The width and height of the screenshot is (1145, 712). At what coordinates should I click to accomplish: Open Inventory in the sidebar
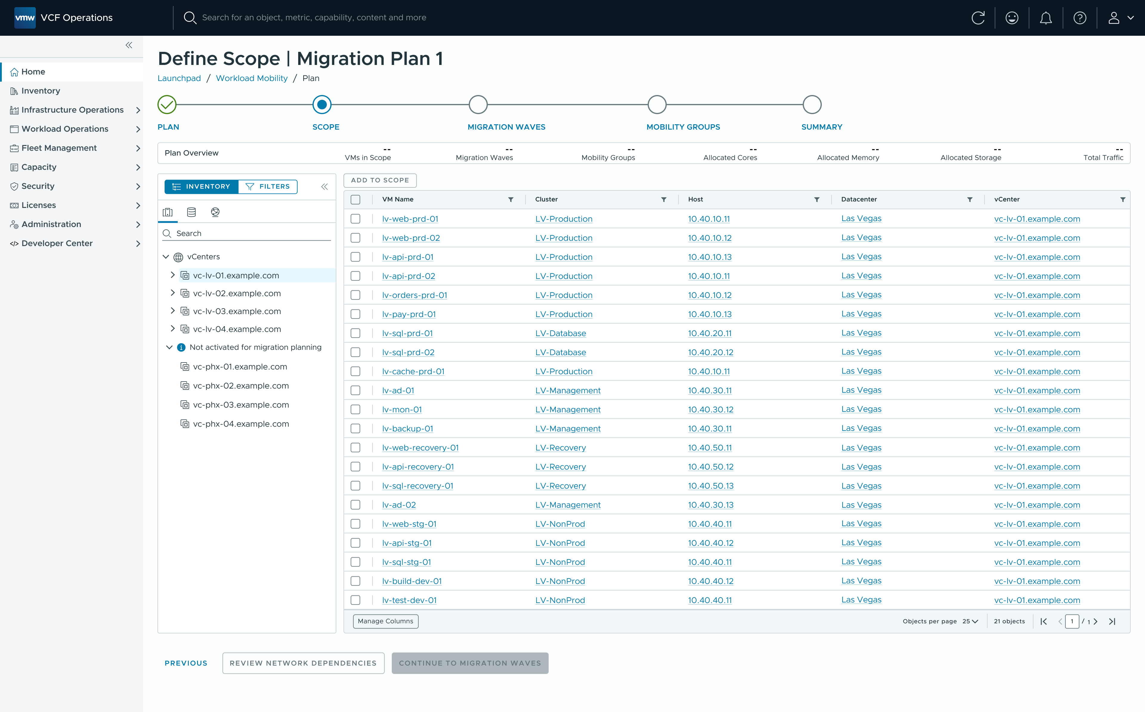[x=72, y=91]
